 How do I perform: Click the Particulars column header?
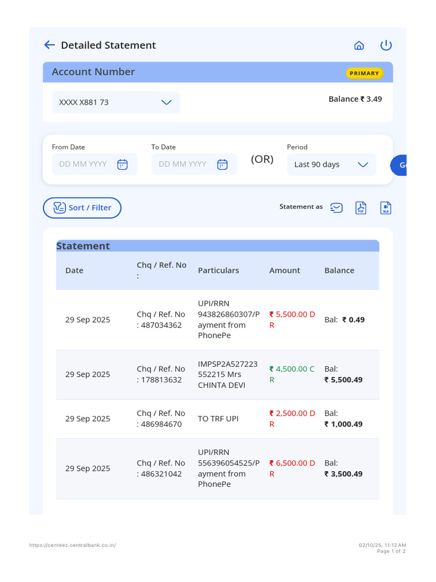[x=219, y=270]
